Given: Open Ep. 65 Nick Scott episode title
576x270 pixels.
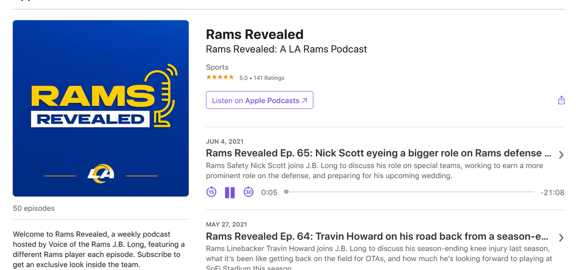Looking at the screenshot, I should coord(378,153).
